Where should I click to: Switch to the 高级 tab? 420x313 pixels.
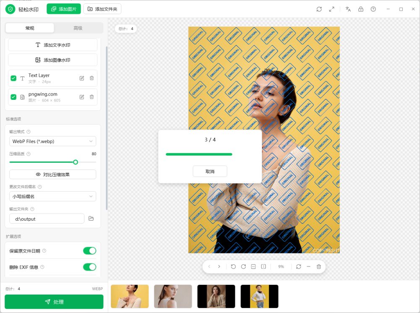pos(78,28)
